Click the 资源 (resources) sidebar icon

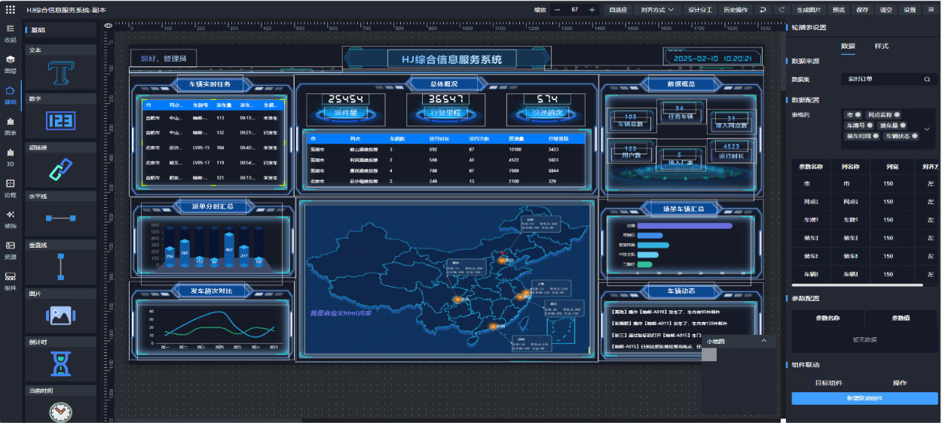pyautogui.click(x=11, y=249)
